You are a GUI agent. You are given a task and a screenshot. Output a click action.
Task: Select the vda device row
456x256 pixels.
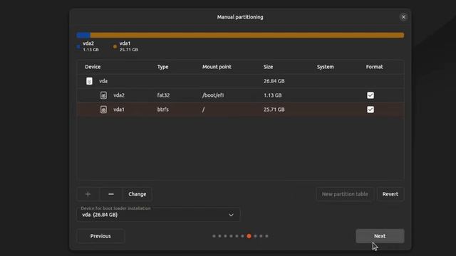[x=241, y=81]
